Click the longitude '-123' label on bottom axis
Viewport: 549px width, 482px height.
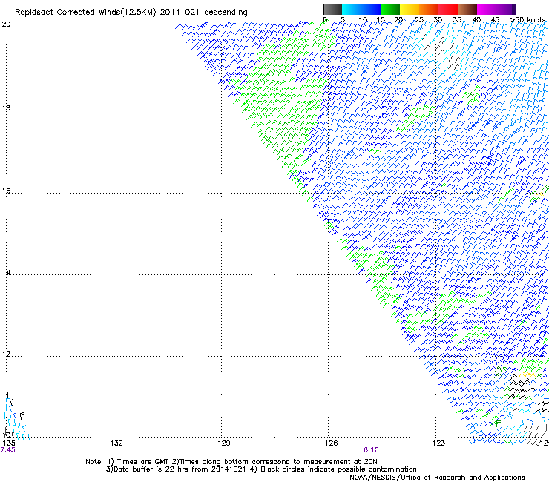click(436, 443)
